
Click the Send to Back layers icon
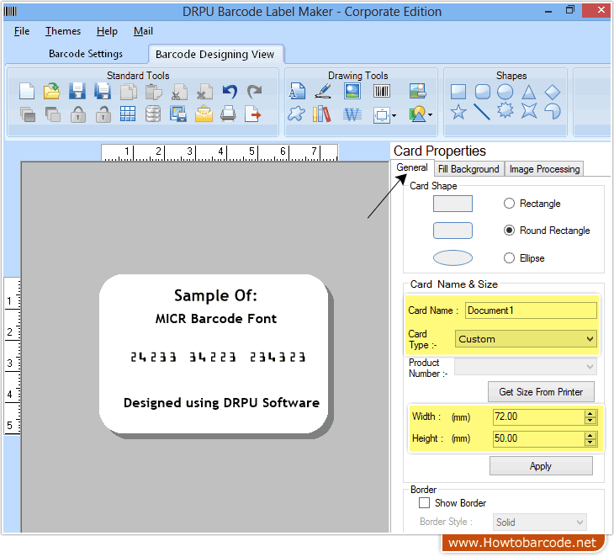(x=52, y=114)
